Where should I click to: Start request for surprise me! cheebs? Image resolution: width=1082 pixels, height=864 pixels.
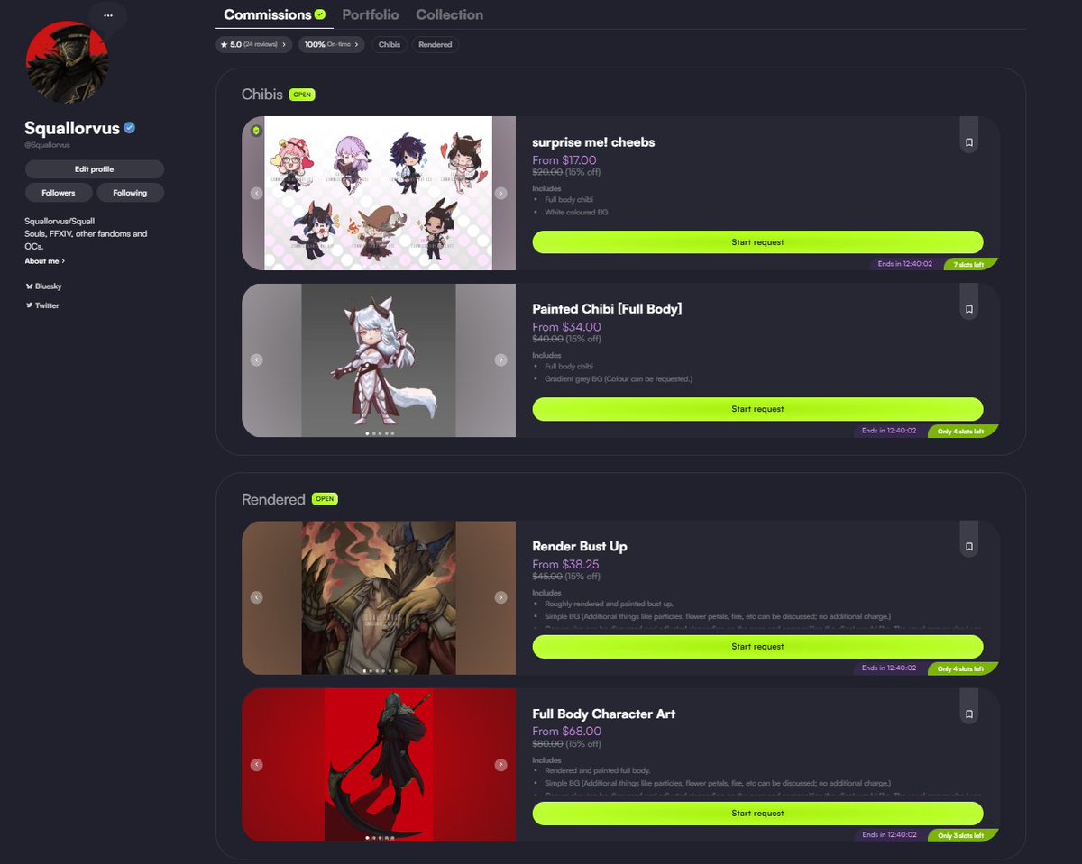click(757, 242)
